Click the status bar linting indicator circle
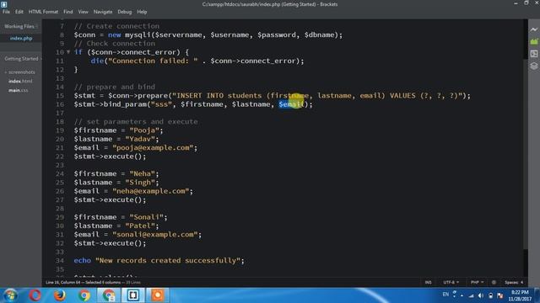The image size is (540, 303). click(x=494, y=283)
